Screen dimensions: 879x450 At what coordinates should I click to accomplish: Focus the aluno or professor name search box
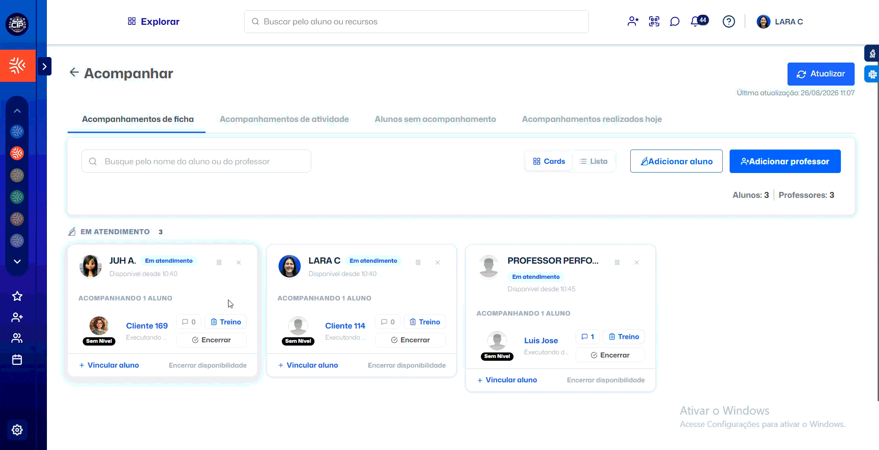click(x=196, y=161)
